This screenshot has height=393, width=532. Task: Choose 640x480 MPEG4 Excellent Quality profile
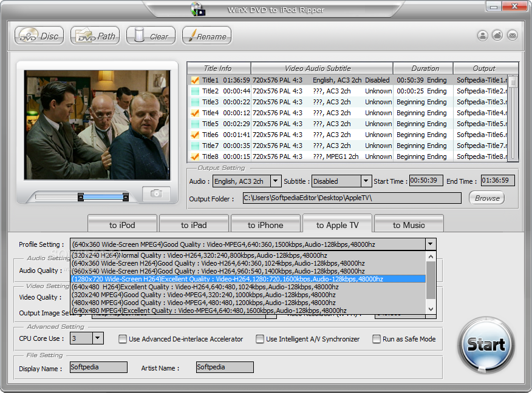click(248, 311)
